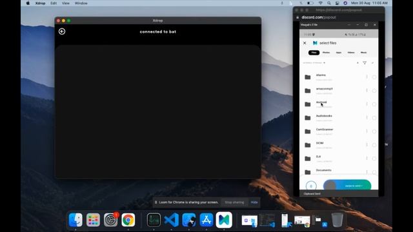Screen dimensions: 413x232
Task: Open the Xdrop menu in menu bar
Action: [40, 3]
